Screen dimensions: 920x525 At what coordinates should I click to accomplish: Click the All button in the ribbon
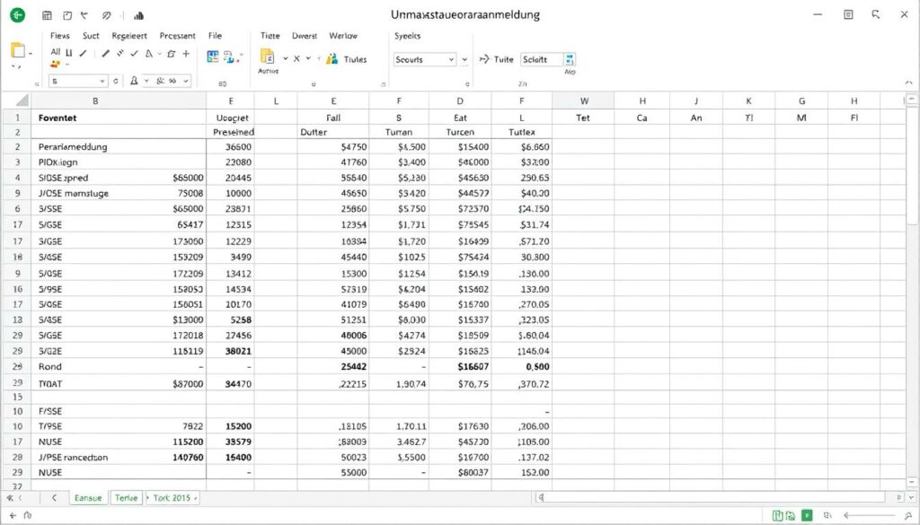pyautogui.click(x=55, y=51)
